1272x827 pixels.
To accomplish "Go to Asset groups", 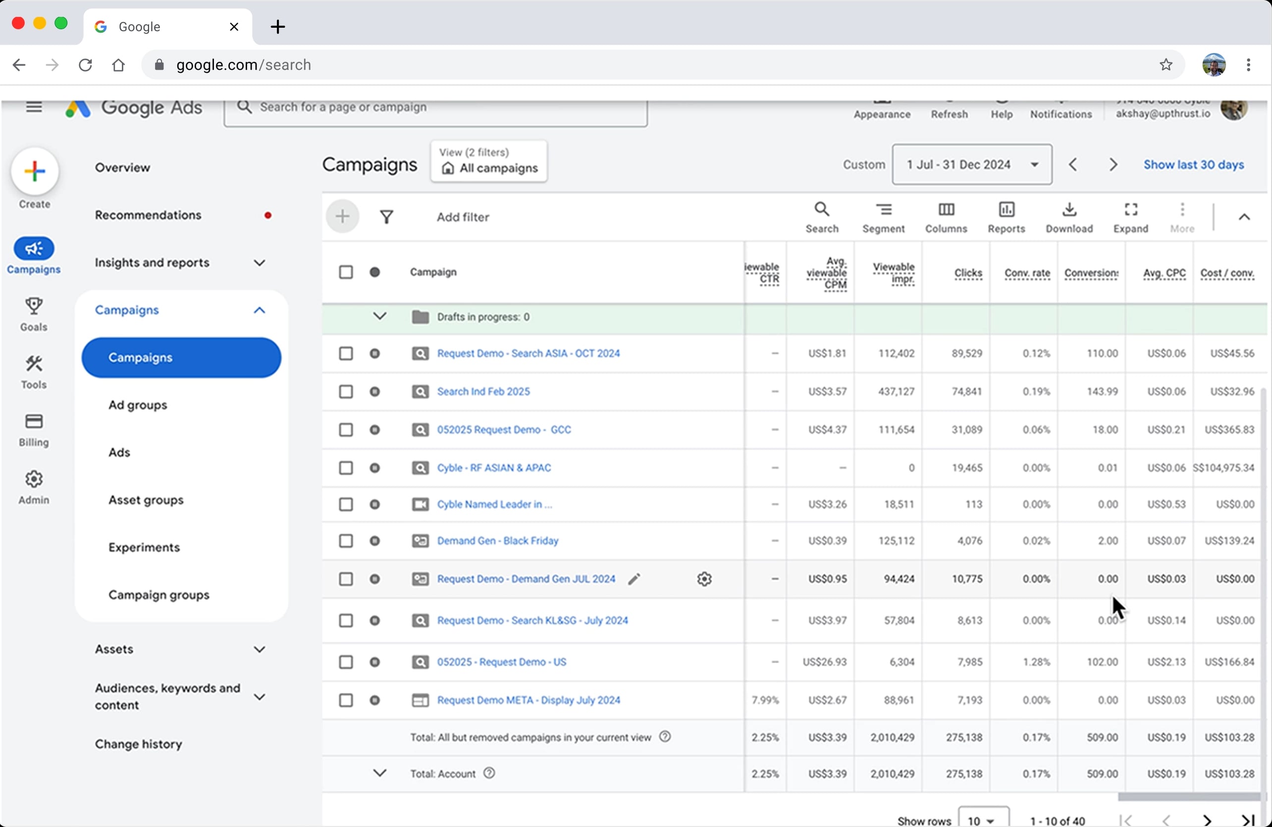I will coord(146,501).
